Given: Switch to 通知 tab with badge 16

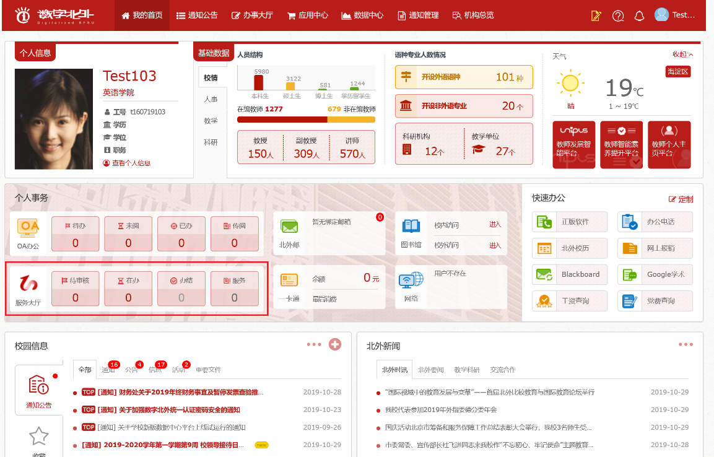Looking at the screenshot, I should (108, 370).
